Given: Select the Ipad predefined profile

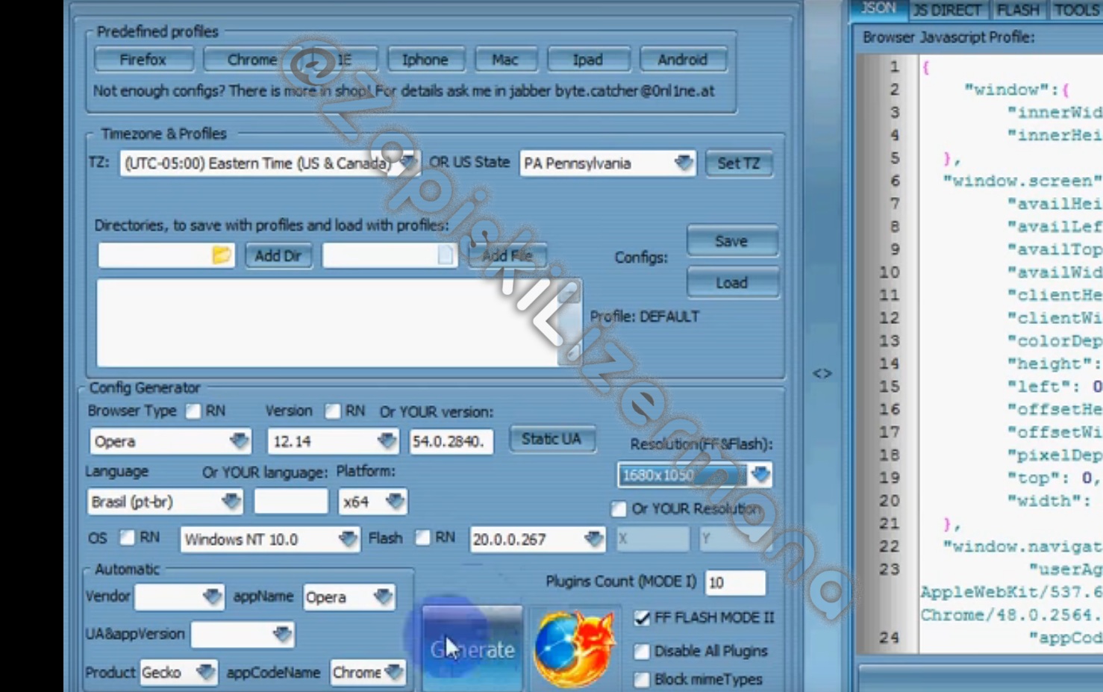Looking at the screenshot, I should [x=588, y=60].
